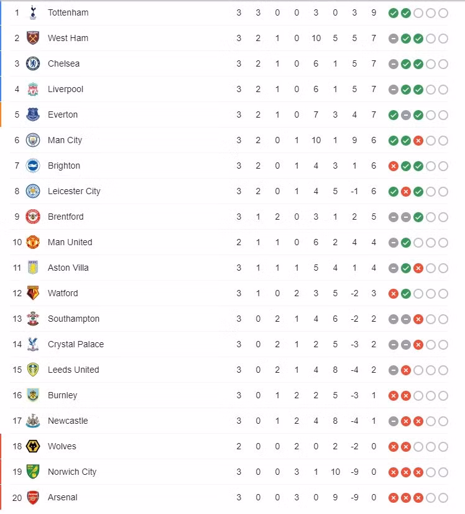Select the Leicester City fox badge
The image size is (465, 514).
click(32, 191)
